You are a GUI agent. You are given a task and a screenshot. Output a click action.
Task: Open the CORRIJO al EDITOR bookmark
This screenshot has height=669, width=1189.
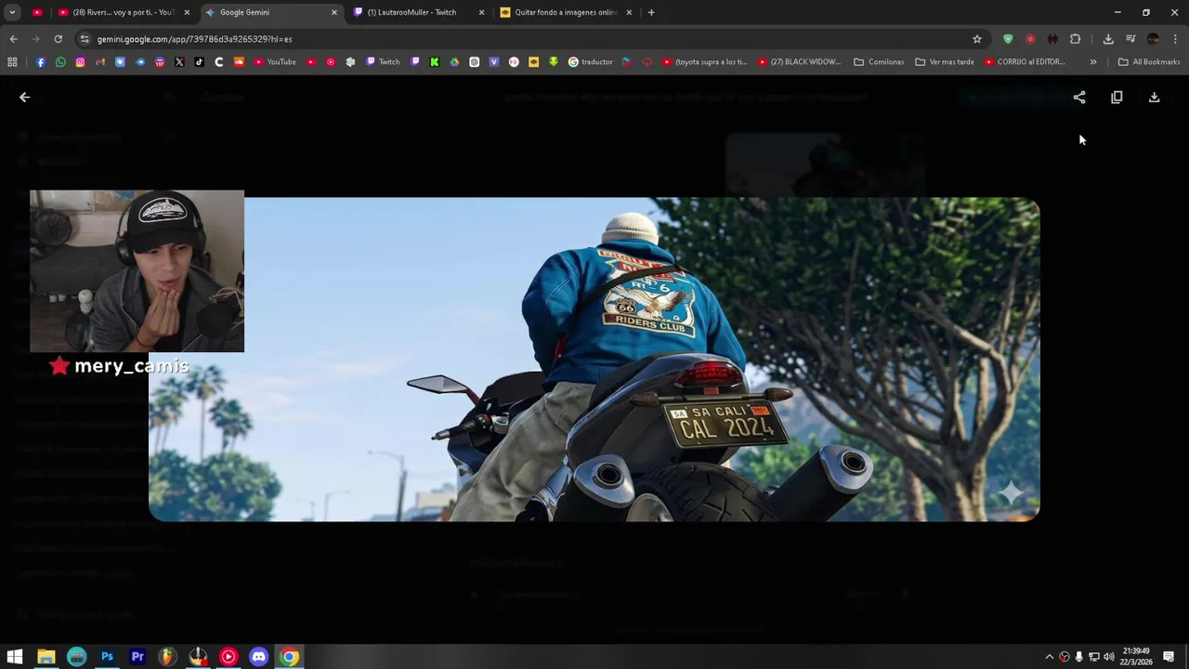1025,61
